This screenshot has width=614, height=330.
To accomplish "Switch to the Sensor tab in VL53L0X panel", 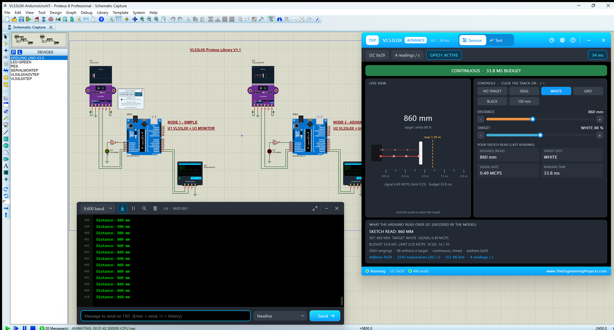I will point(472,40).
